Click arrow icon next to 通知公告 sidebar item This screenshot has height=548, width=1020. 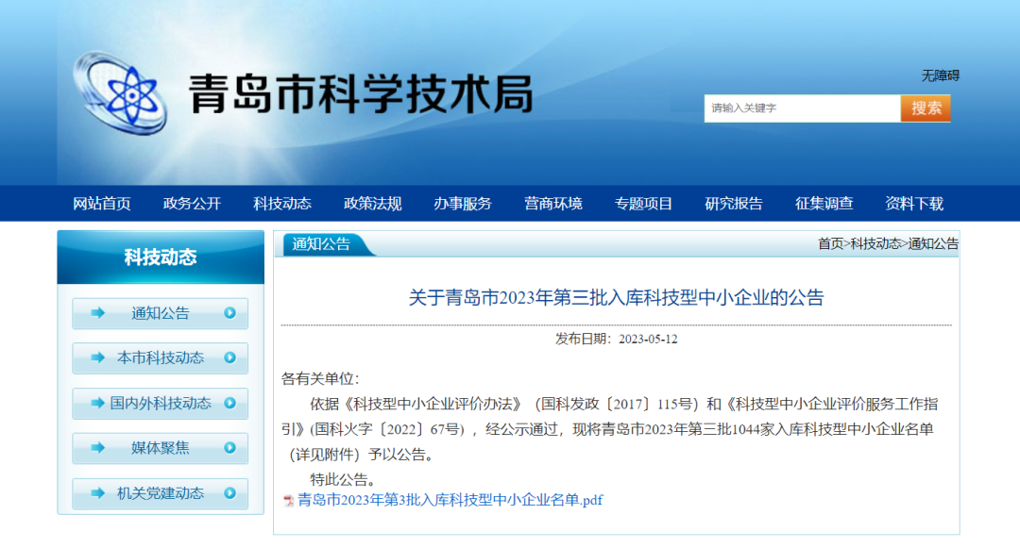pyautogui.click(x=97, y=313)
